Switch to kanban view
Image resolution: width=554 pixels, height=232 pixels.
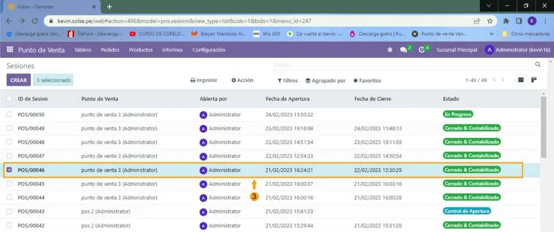[533, 80]
